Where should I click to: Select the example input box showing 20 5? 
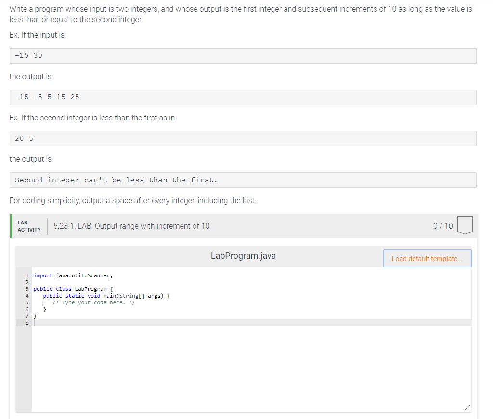click(x=243, y=138)
